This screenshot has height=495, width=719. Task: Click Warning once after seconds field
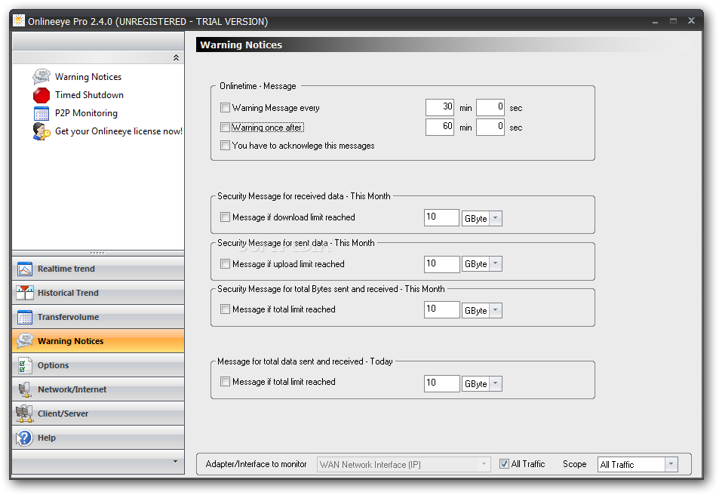[x=490, y=127]
